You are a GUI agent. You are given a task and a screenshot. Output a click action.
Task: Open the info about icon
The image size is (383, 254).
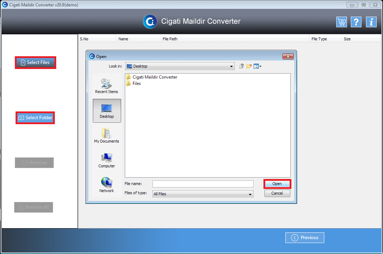[x=371, y=22]
